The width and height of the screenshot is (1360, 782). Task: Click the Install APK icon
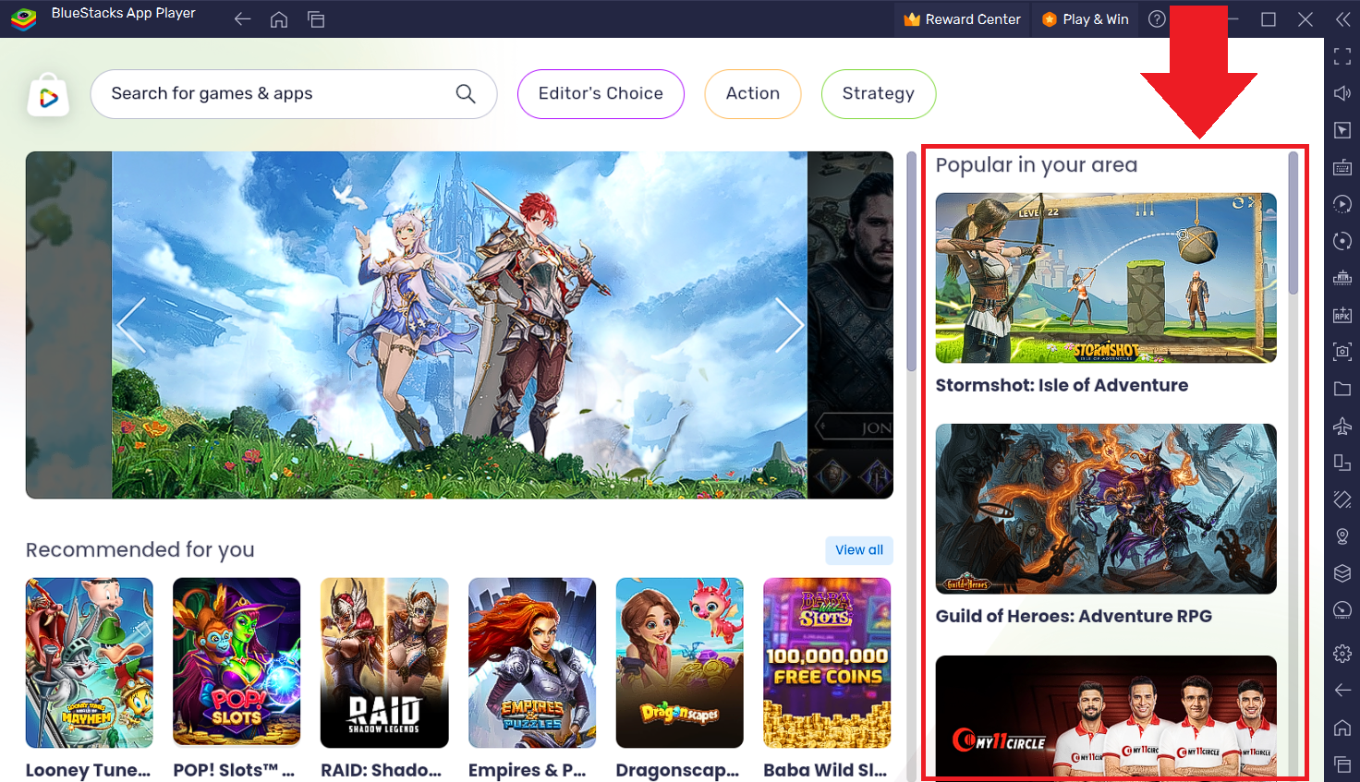coord(1342,315)
